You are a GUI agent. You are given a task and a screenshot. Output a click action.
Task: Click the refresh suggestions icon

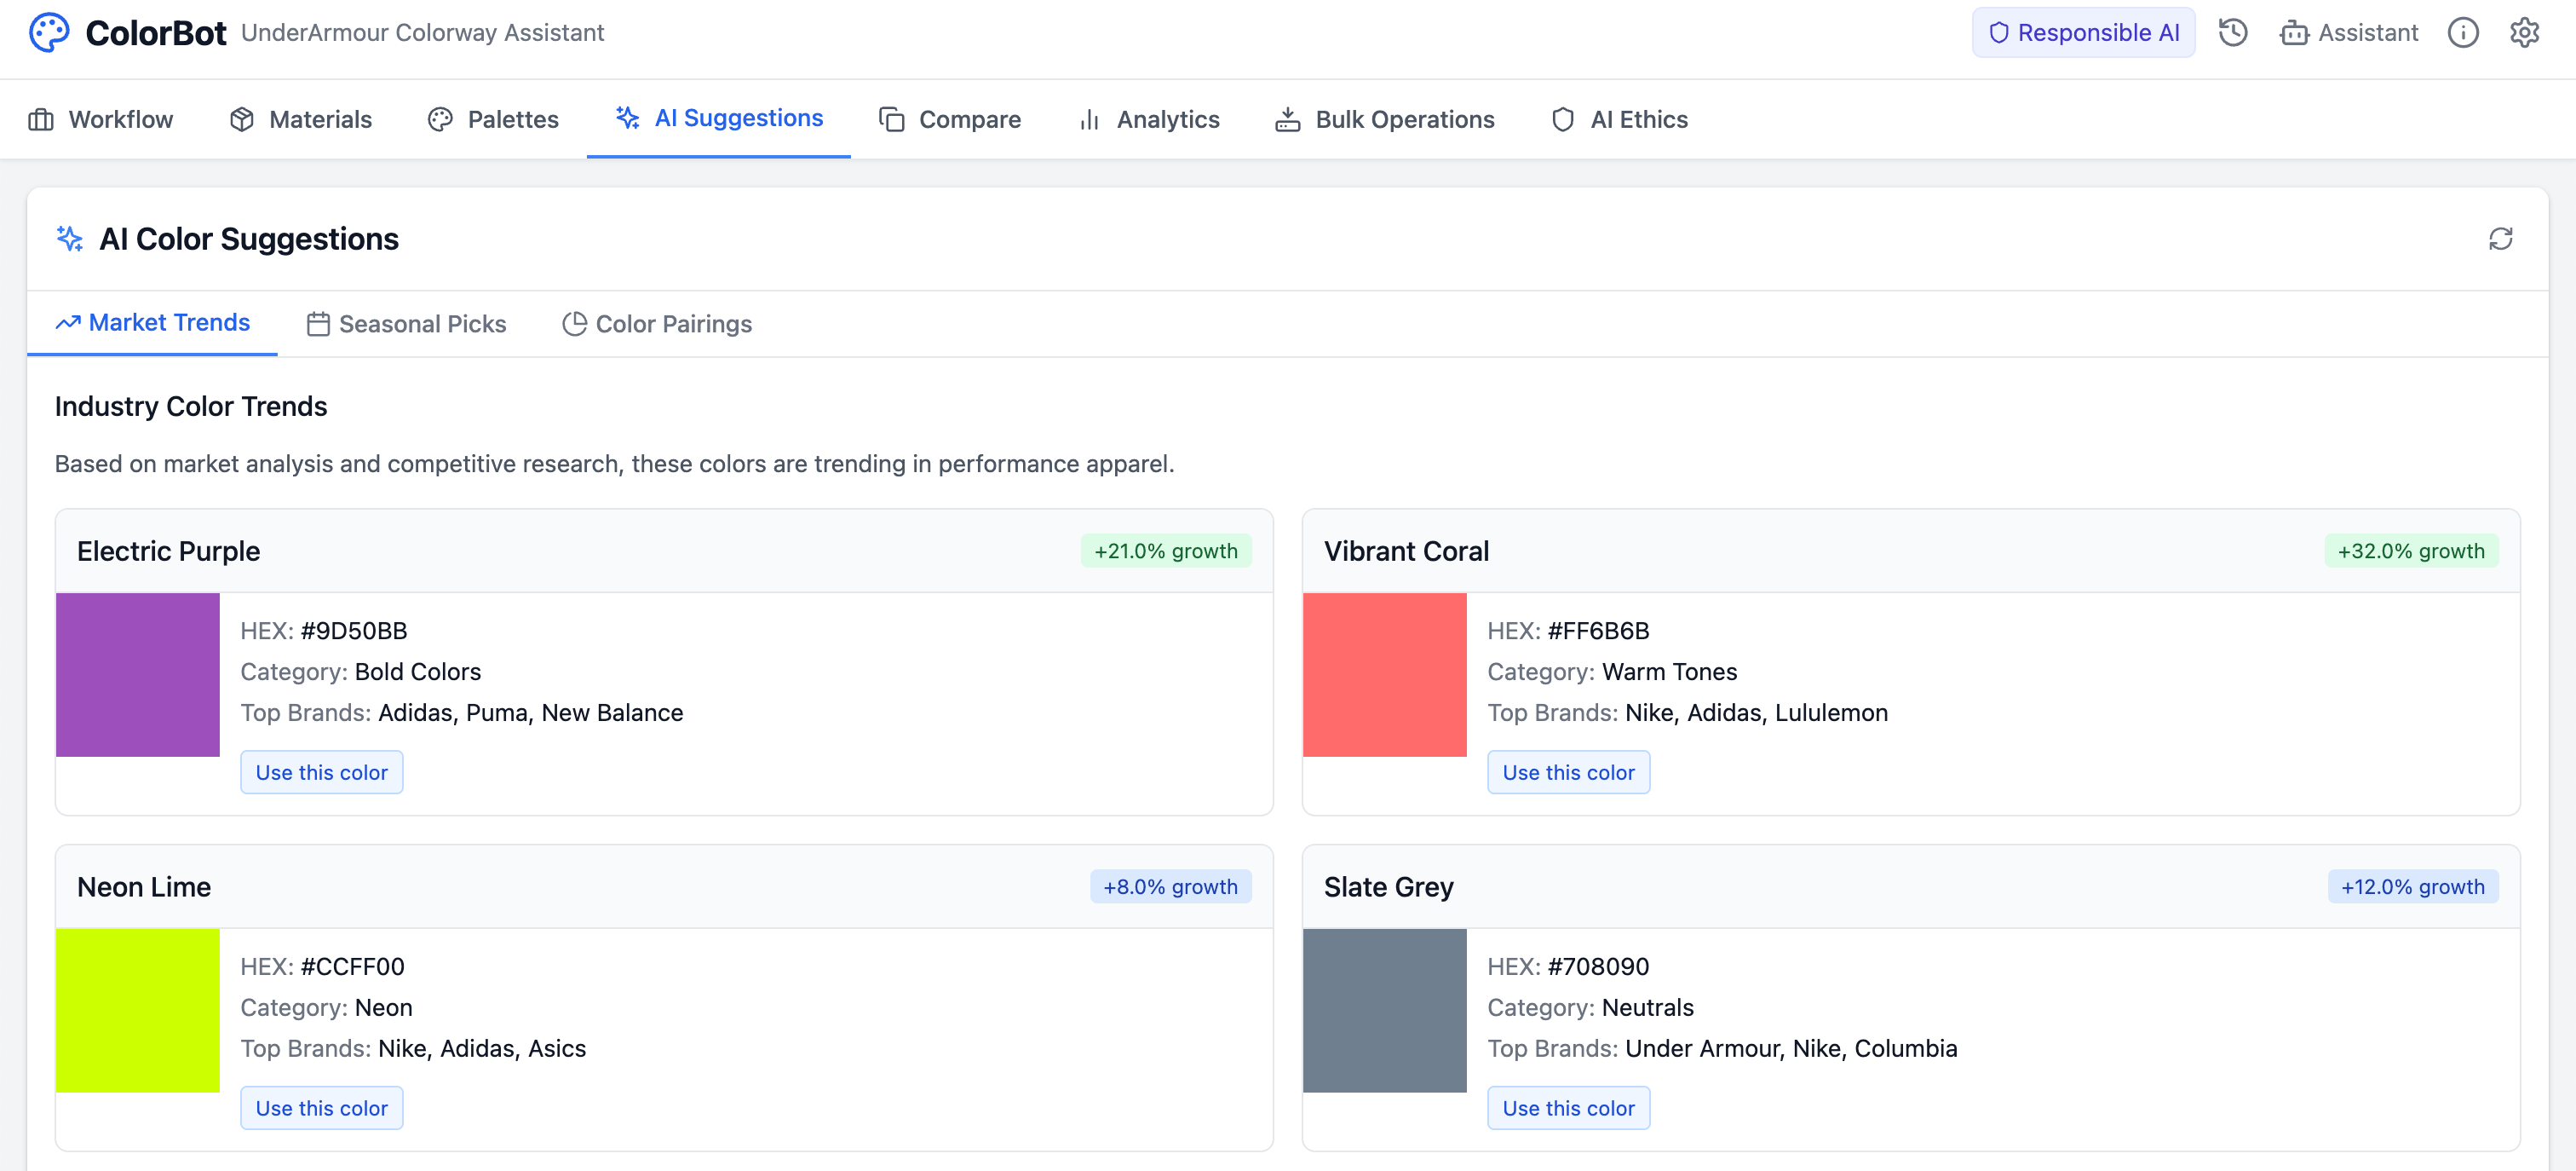(2500, 239)
